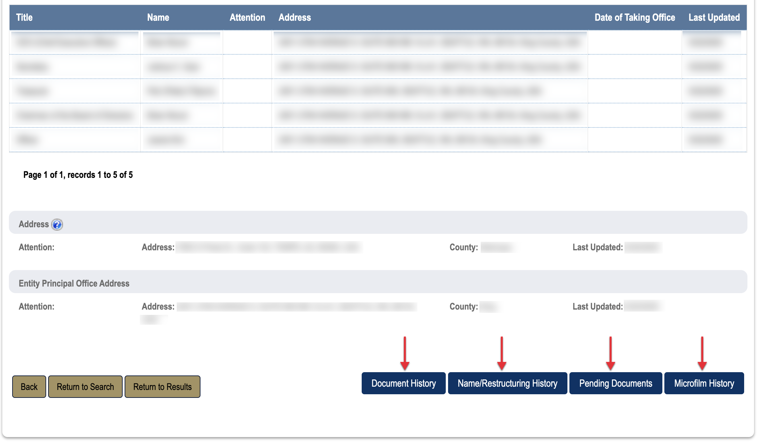Image resolution: width=757 pixels, height=442 pixels.
Task: Click the Title column header
Action: coord(24,17)
